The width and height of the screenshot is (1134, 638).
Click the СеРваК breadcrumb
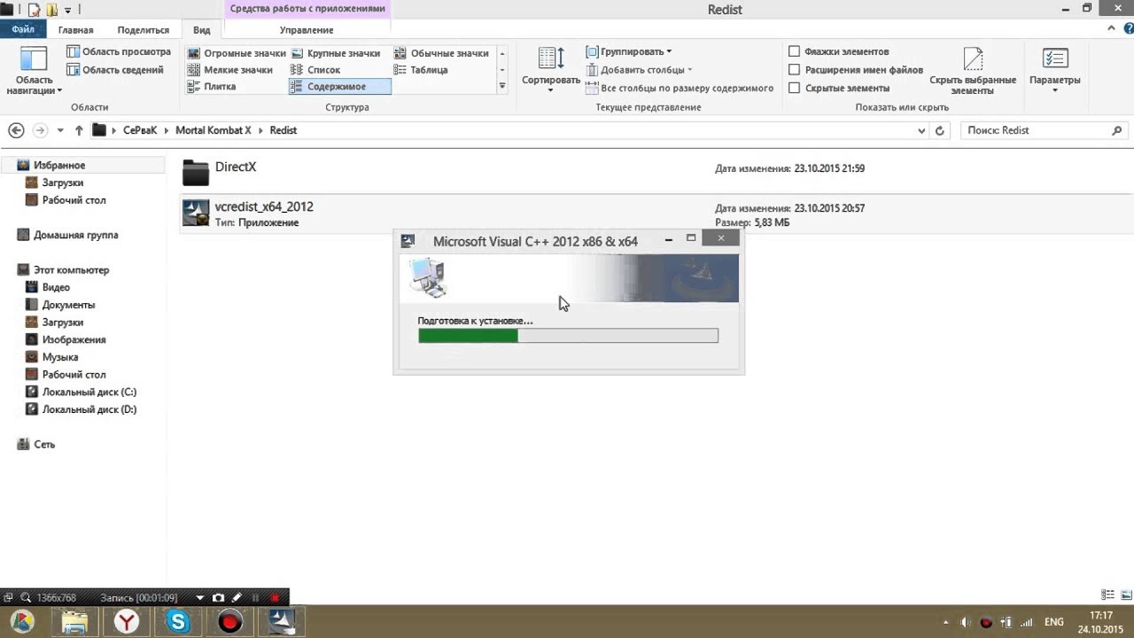coord(140,130)
